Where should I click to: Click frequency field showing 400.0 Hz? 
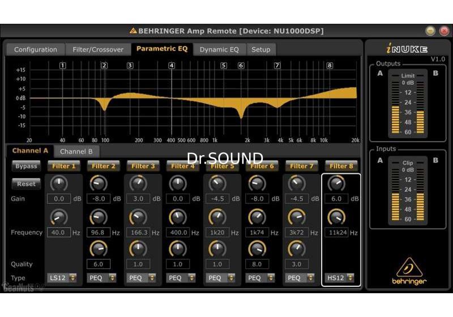click(x=178, y=233)
